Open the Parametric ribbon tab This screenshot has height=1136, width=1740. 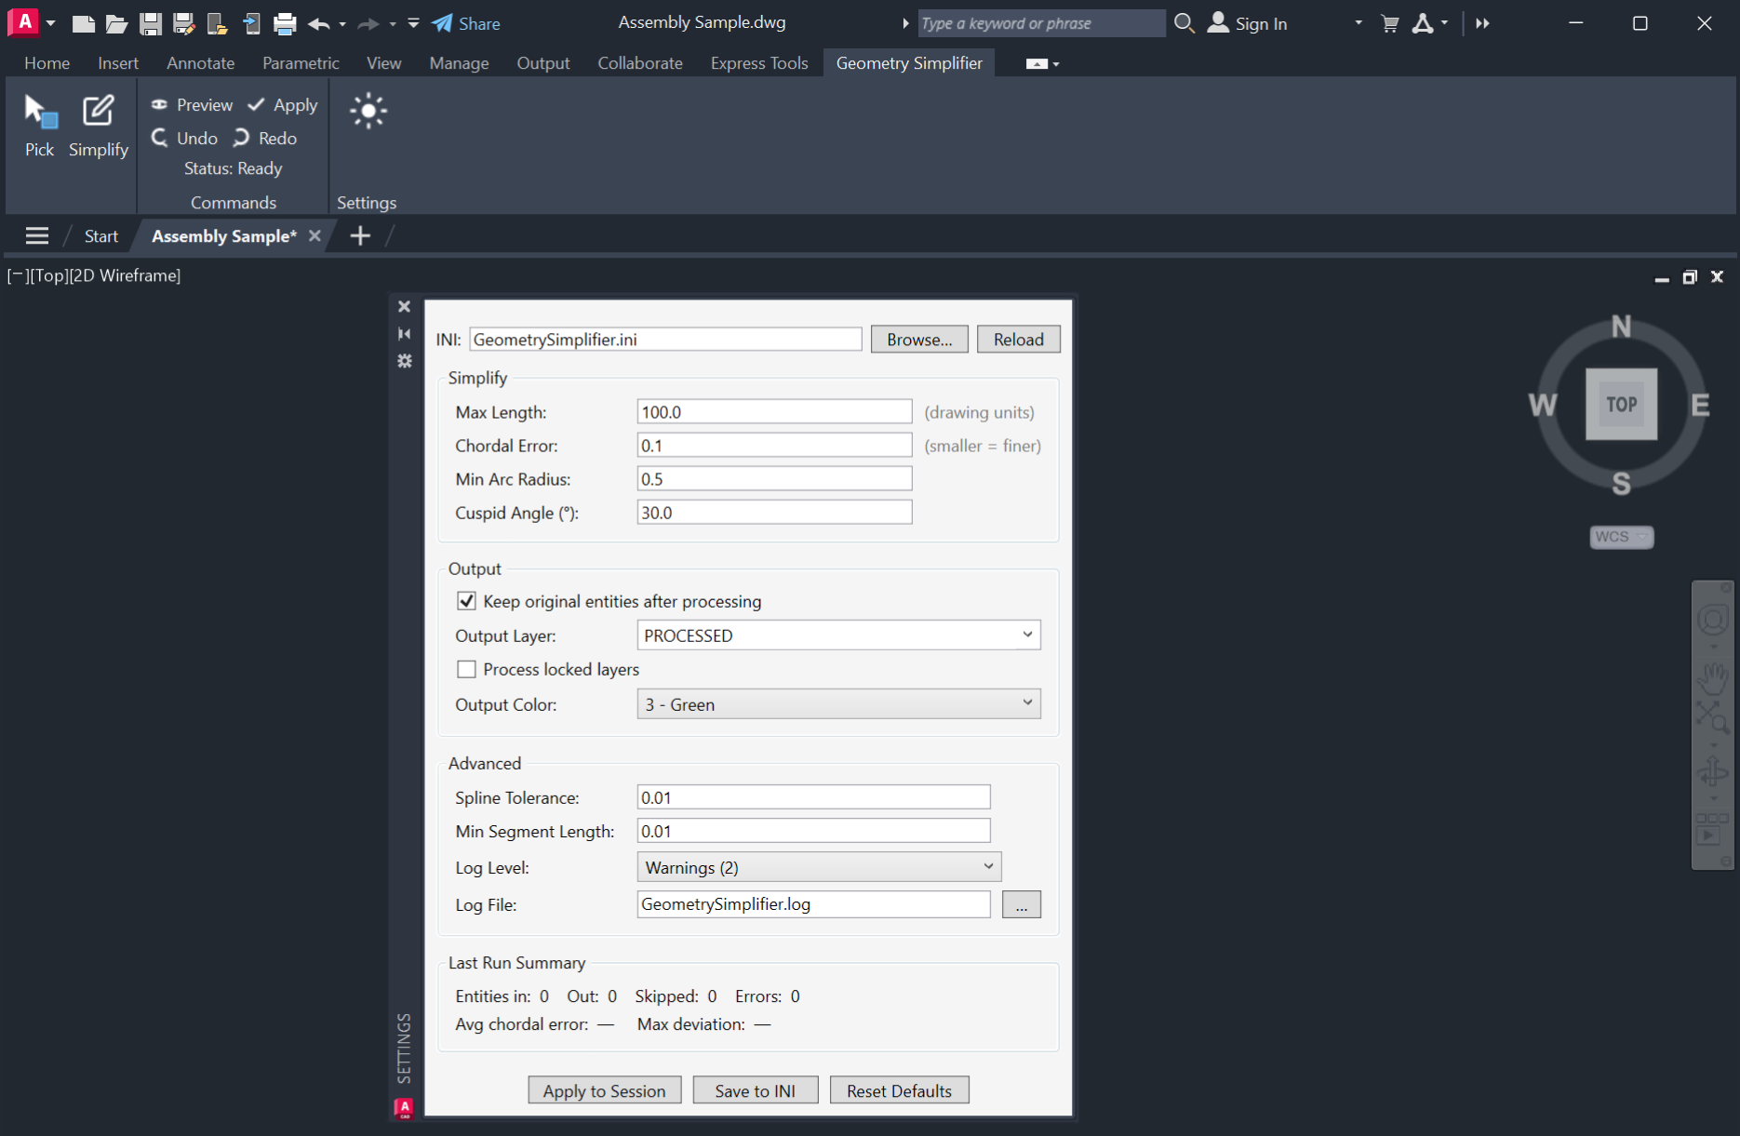301,63
